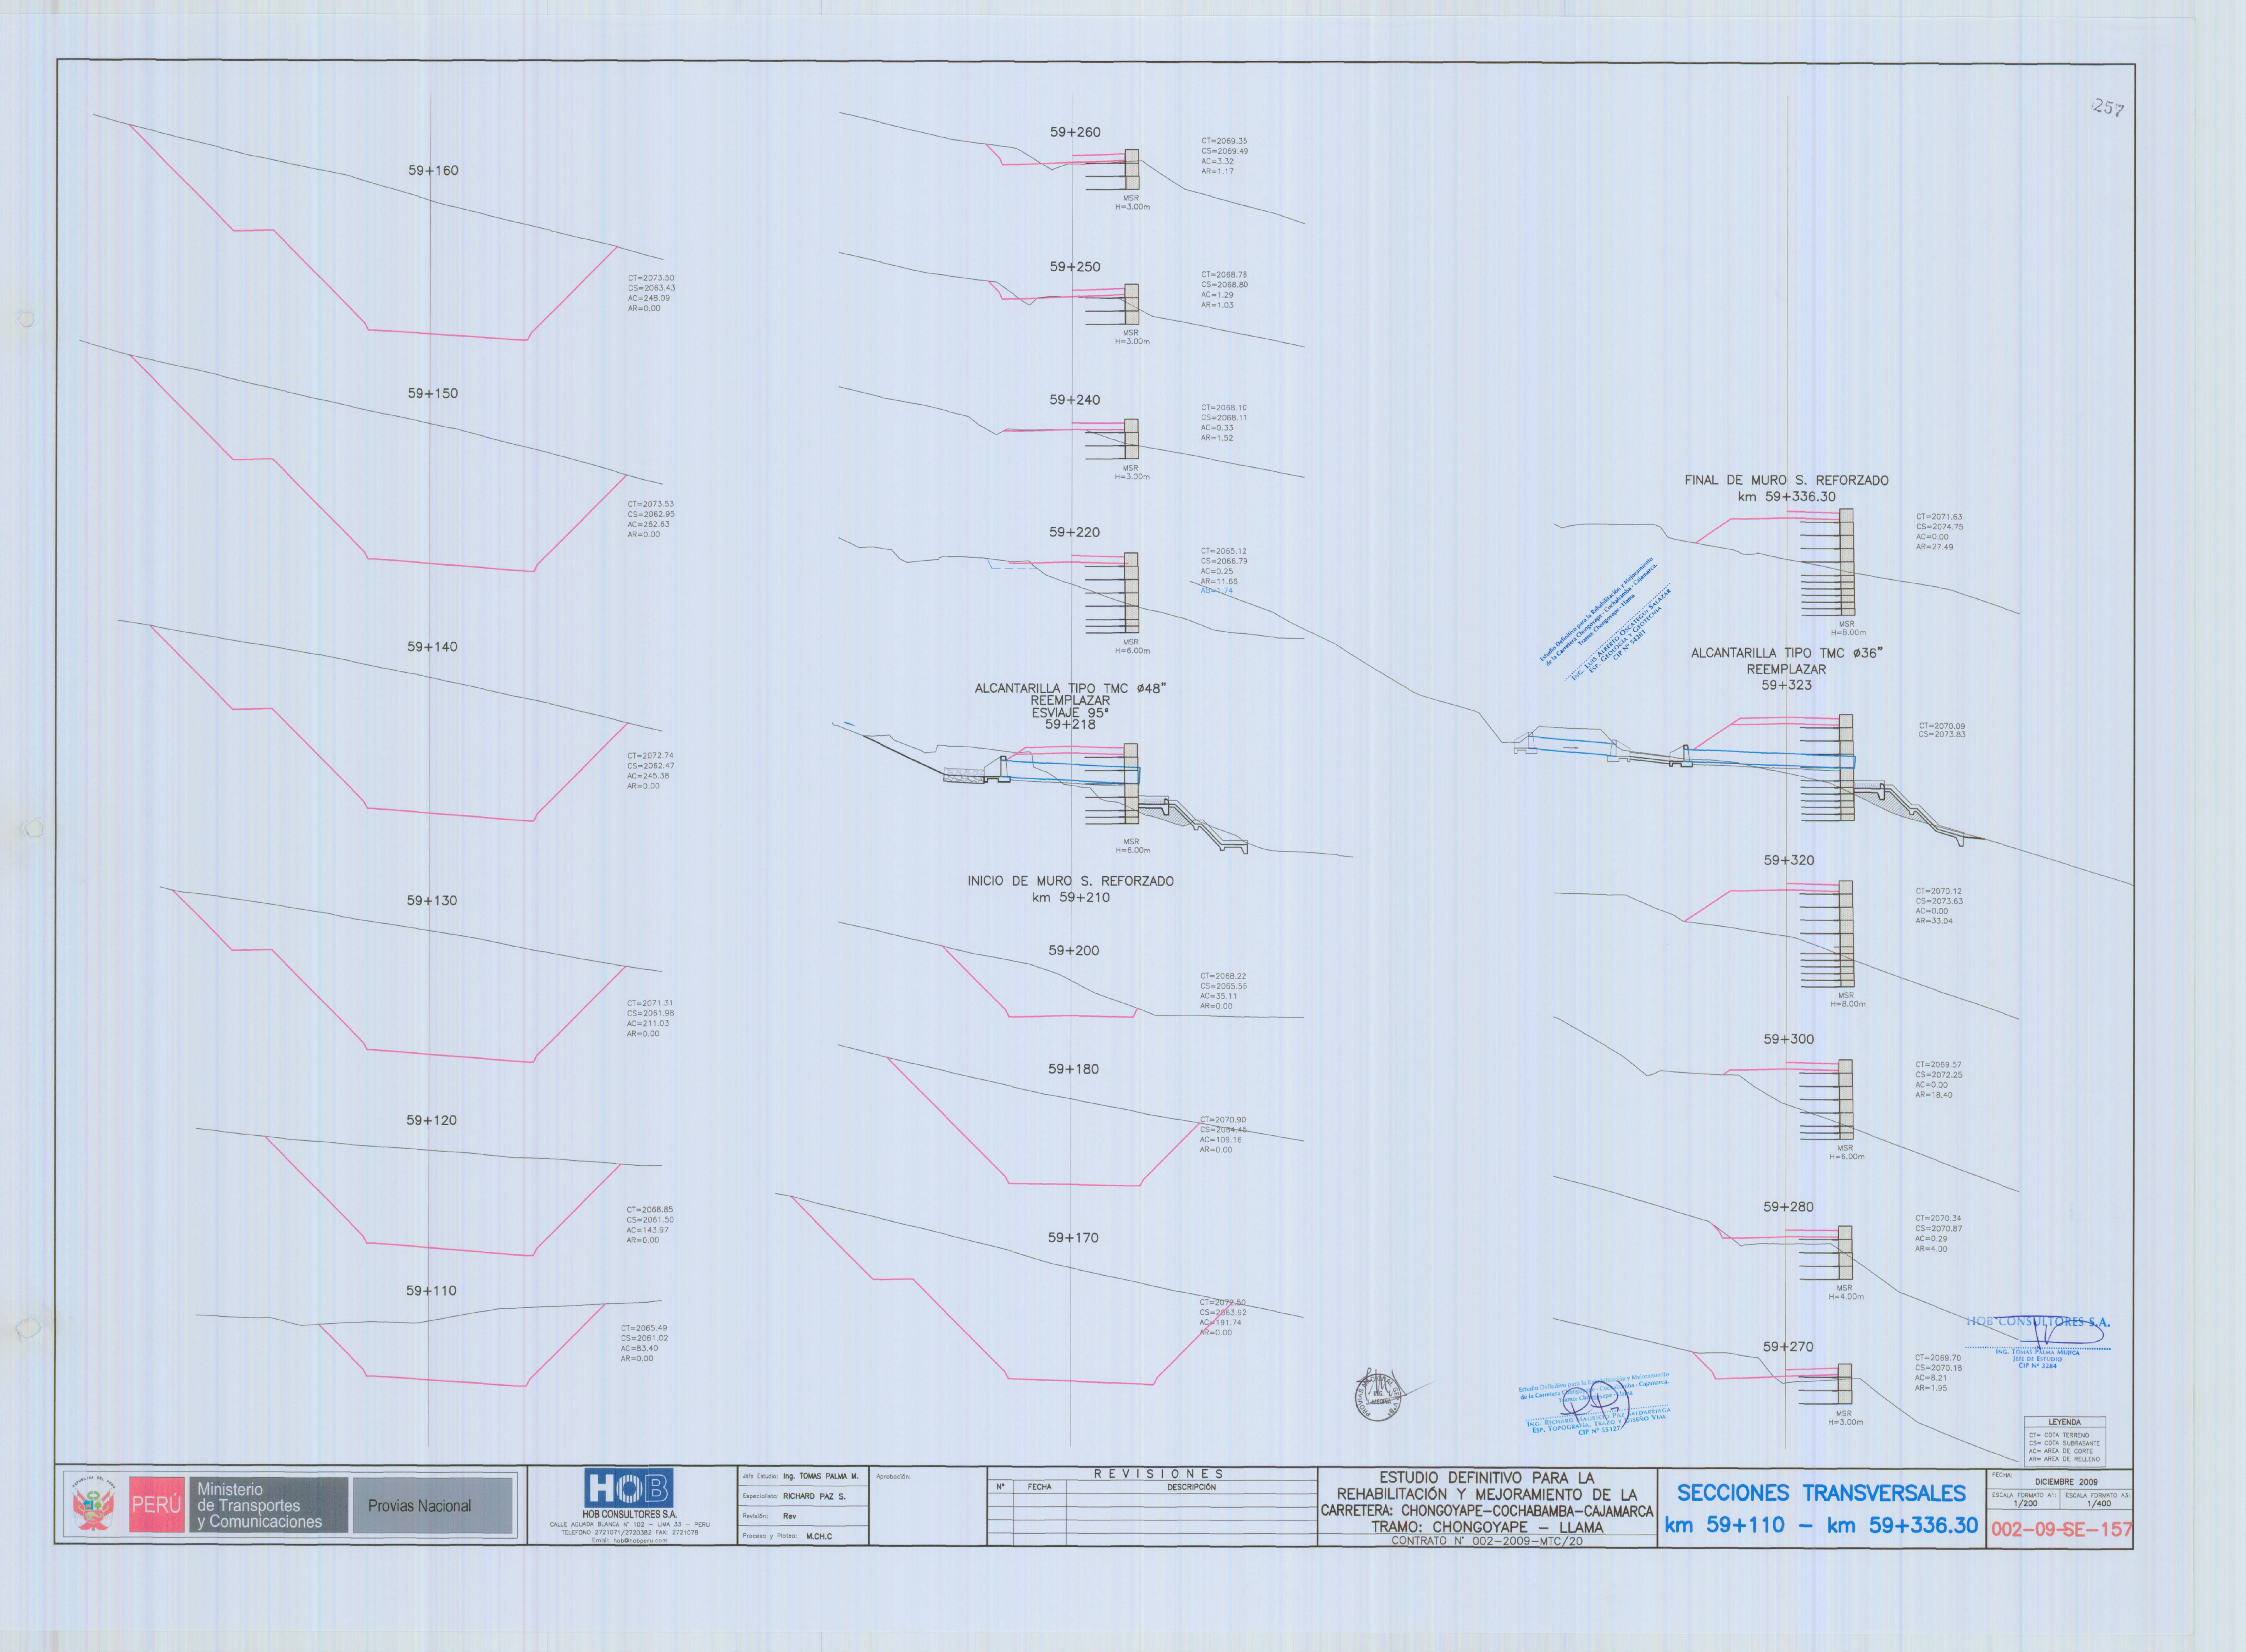Click the 'DESCRIPCIÓN' column header
Screen dimensions: 2246x1652
[1191, 1487]
